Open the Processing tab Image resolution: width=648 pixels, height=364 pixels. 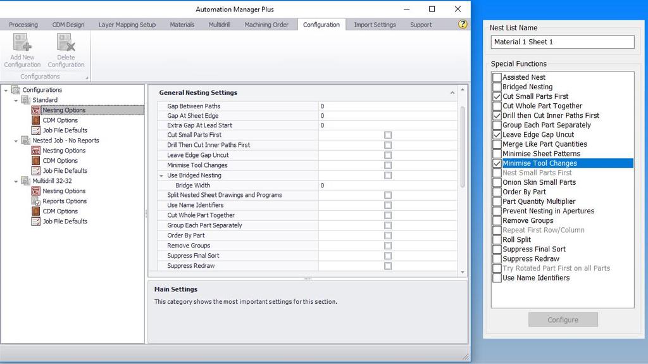(x=23, y=25)
